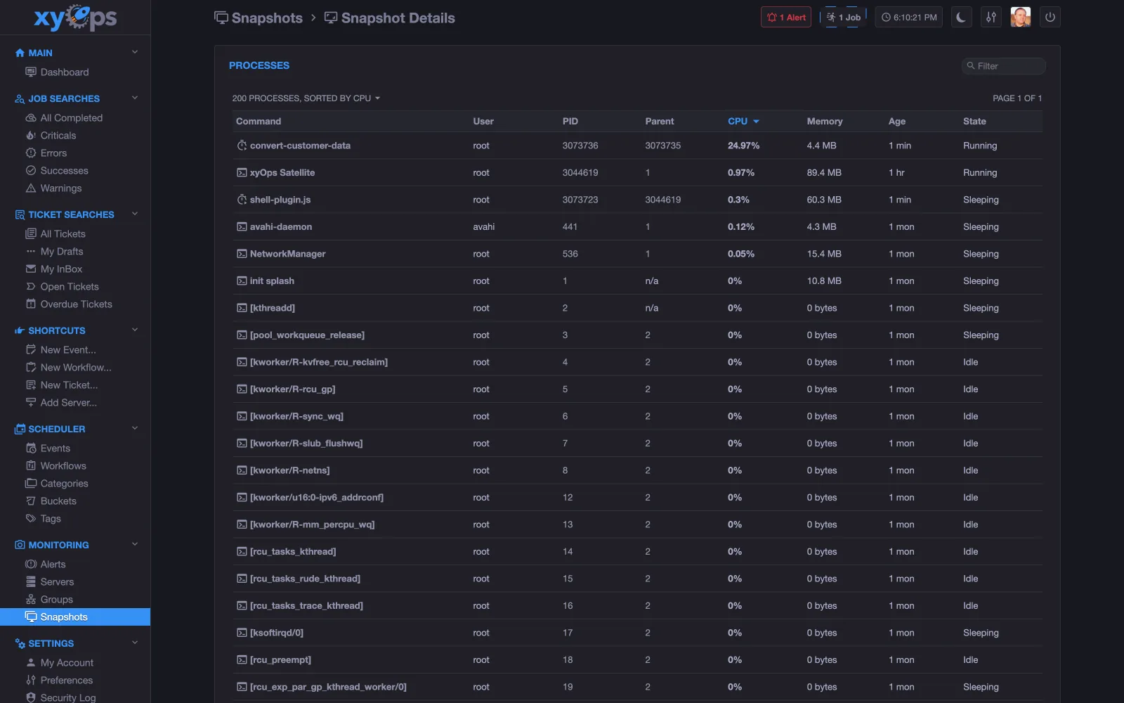Open the 1 Alert indicator
The height and width of the screenshot is (703, 1124).
click(x=786, y=18)
